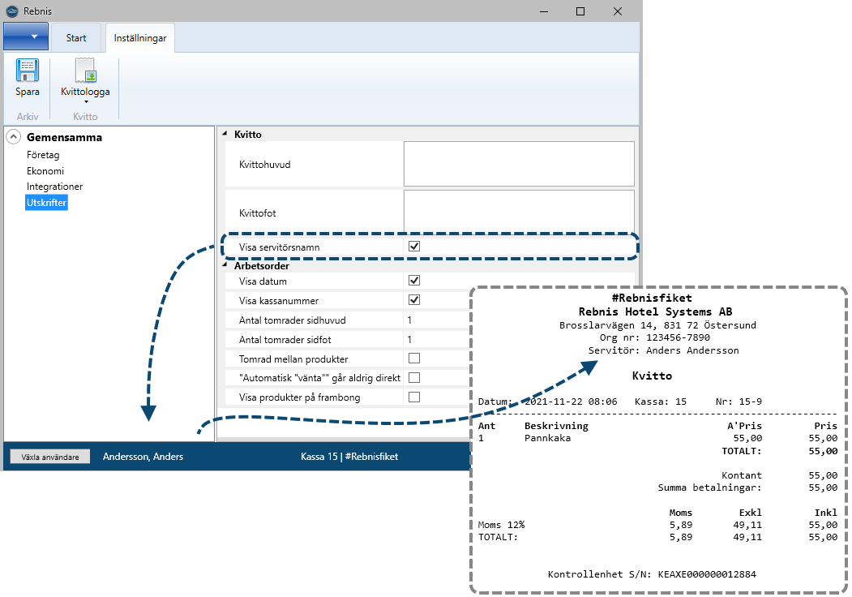Switch to the Start tab
Screen dimensions: 852x597
76,38
